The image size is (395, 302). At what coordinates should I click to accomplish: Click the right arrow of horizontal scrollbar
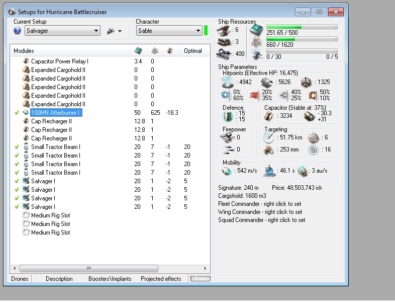[x=206, y=268]
